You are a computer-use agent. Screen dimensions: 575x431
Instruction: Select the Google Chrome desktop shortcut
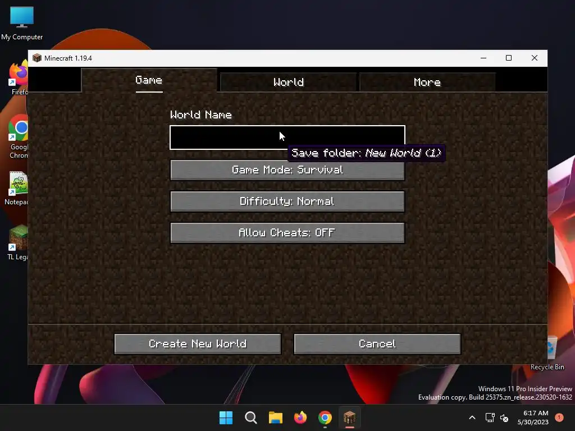19,136
